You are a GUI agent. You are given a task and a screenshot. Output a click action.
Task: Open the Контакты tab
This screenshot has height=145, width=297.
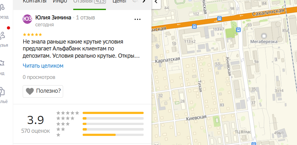pos(35,2)
